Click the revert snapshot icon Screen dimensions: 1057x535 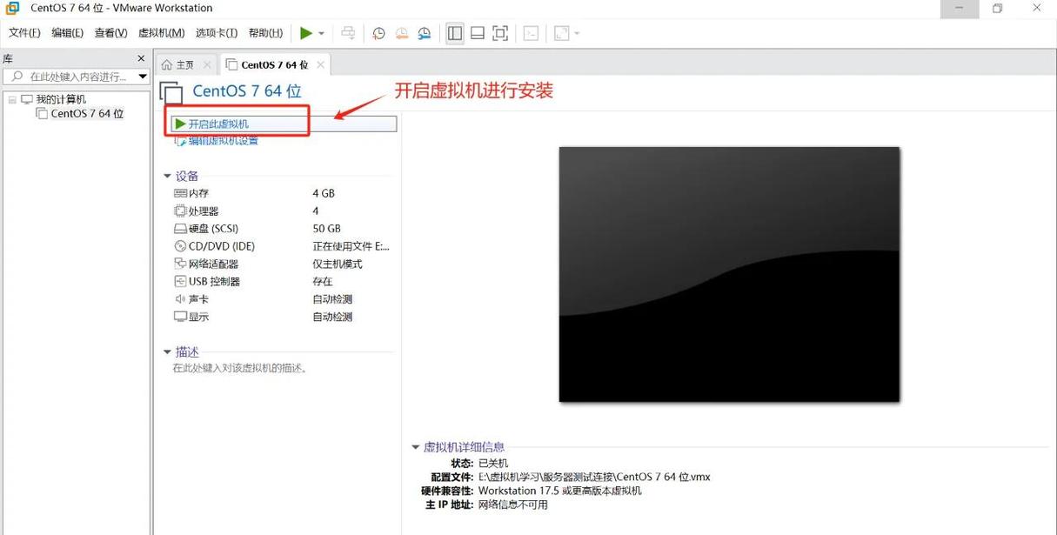[401, 33]
